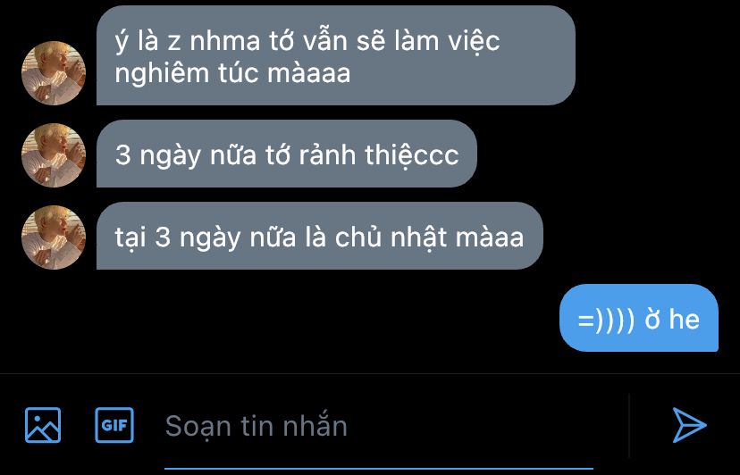Click the words 'nghiêm túc màaaa' in first message
The height and width of the screenshot is (475, 740).
pos(232,73)
